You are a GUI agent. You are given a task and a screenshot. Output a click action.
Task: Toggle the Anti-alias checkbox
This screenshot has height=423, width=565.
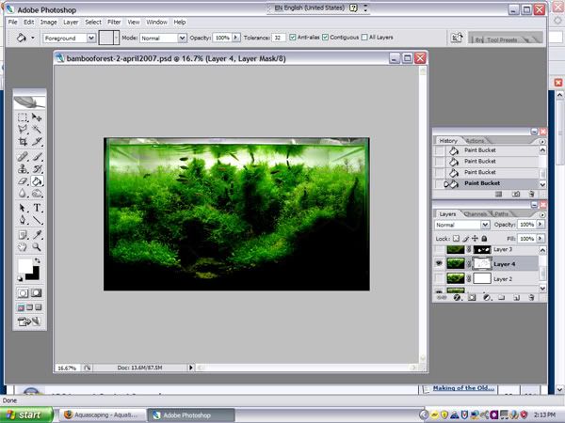(293, 37)
